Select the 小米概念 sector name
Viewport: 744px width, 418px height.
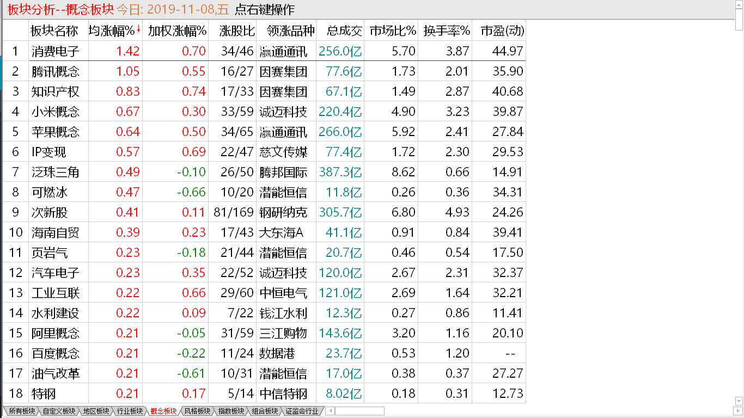click(55, 112)
